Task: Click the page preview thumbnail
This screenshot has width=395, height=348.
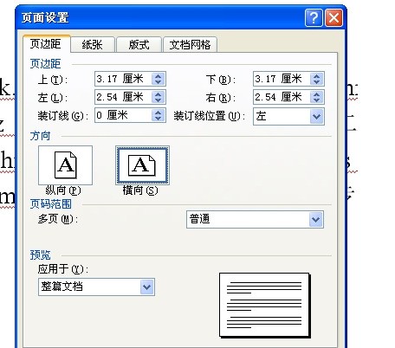Action: tap(264, 306)
